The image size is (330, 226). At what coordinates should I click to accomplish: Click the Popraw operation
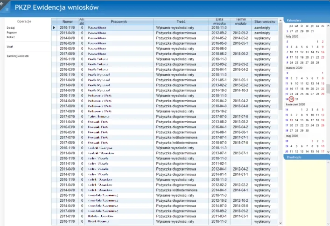[12, 33]
